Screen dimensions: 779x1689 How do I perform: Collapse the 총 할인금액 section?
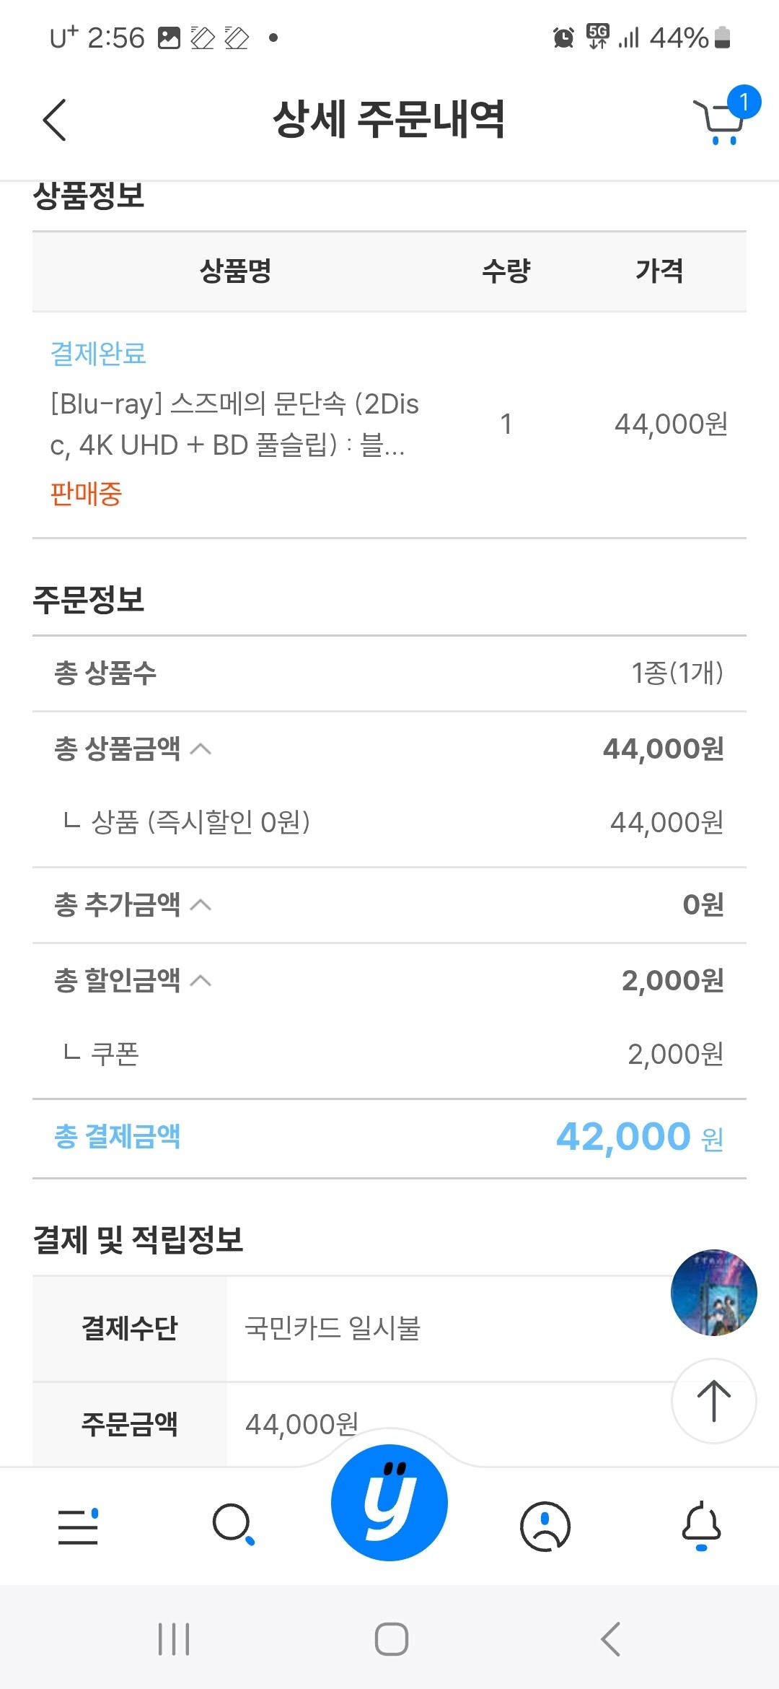pyautogui.click(x=201, y=980)
